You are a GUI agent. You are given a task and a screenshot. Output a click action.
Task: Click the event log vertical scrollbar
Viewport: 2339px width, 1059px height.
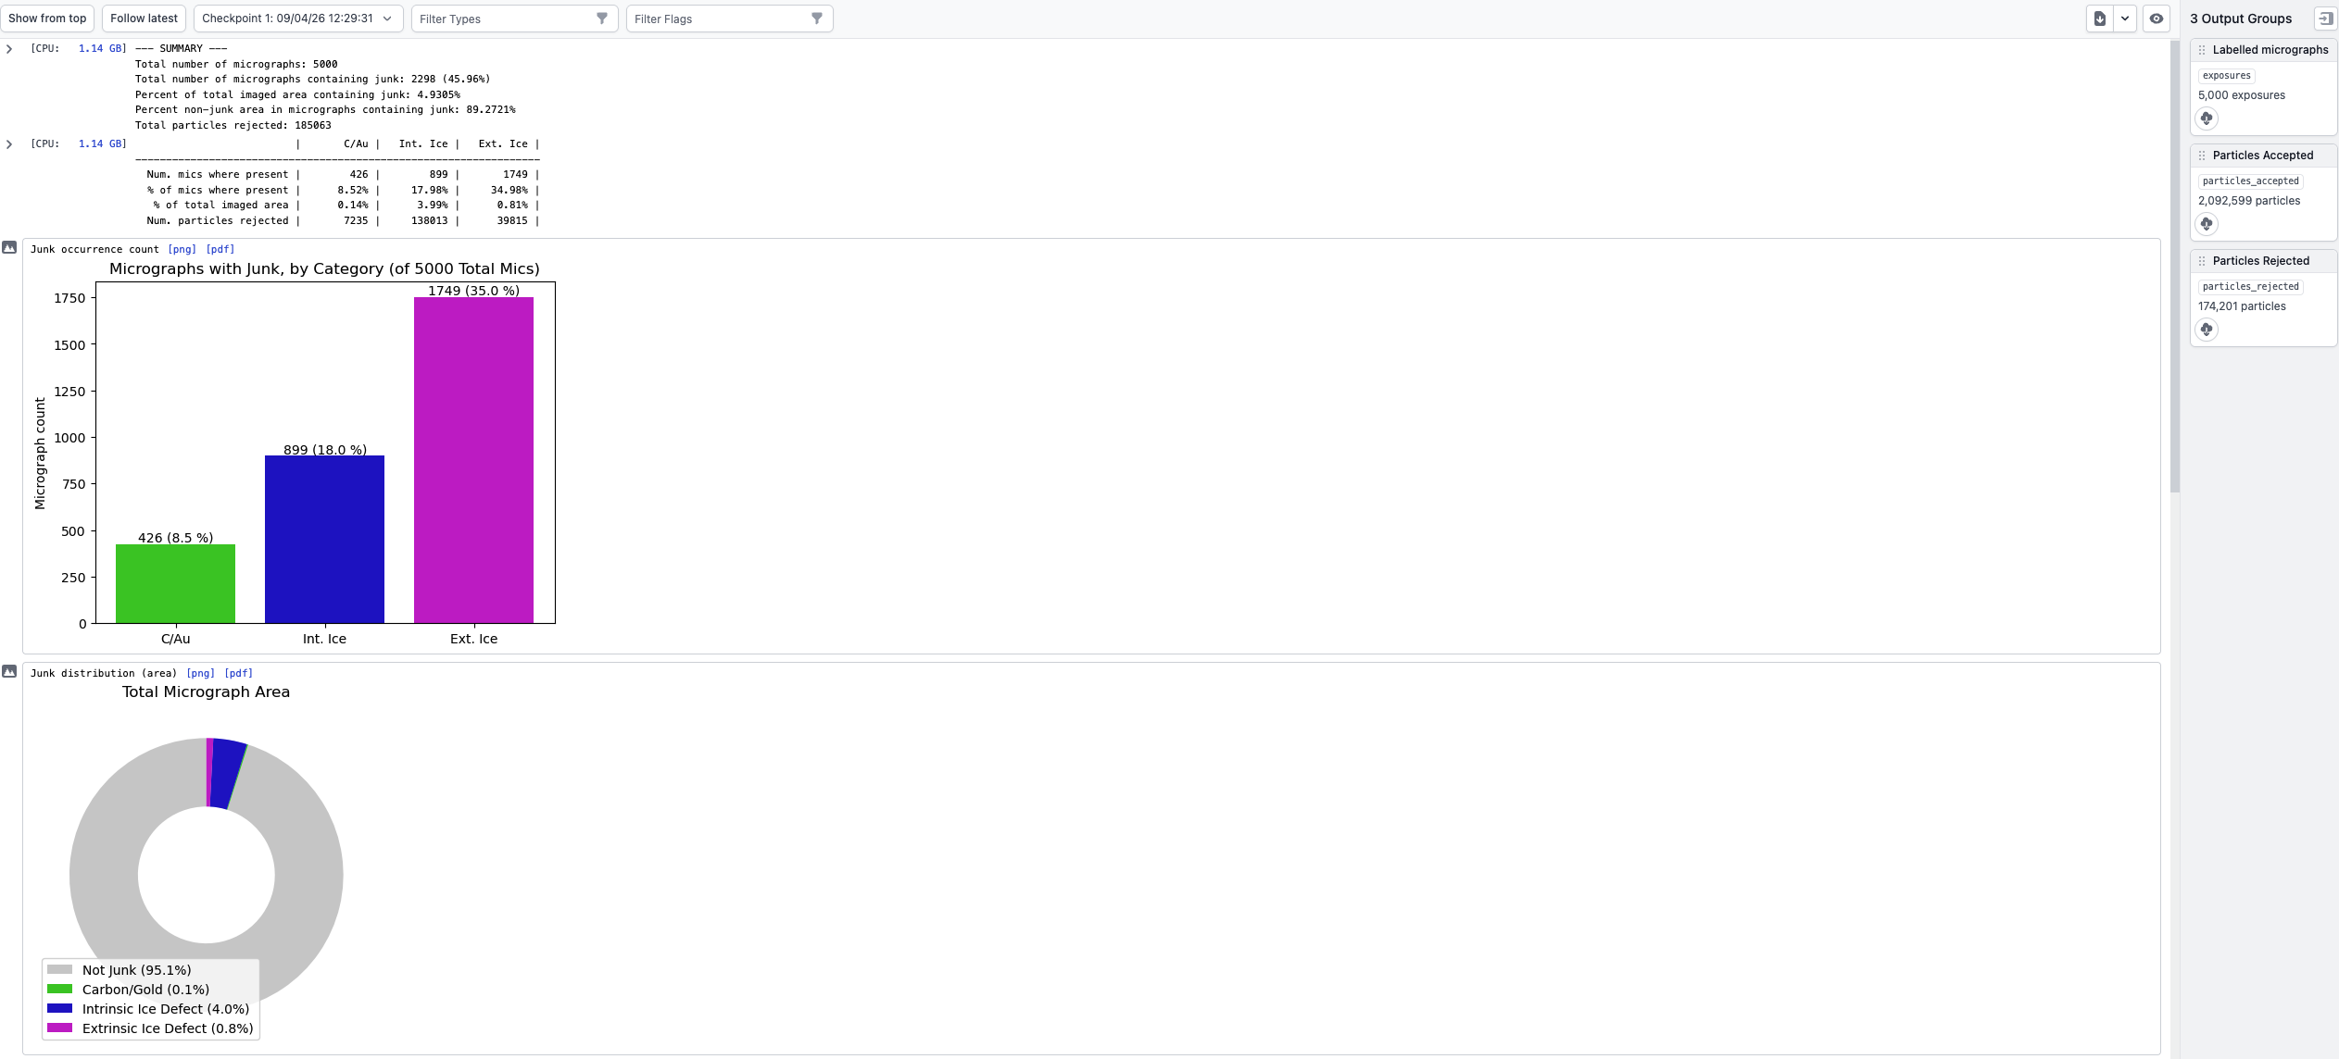point(2174,267)
